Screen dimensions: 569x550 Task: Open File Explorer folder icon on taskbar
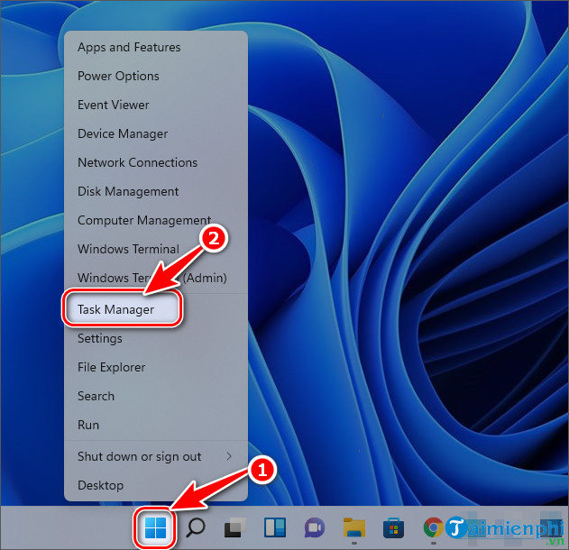[x=354, y=527]
